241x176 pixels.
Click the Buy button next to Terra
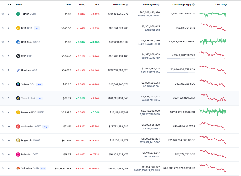click(40, 98)
